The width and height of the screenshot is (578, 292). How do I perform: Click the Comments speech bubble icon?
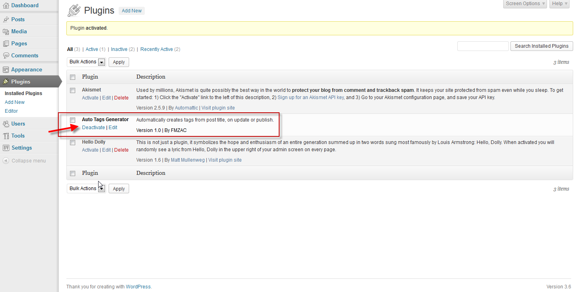click(x=6, y=55)
